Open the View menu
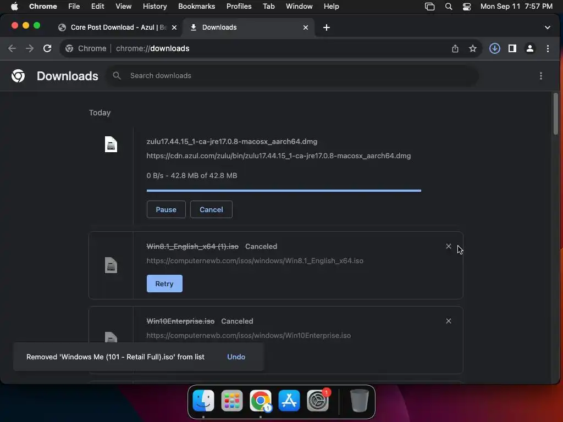Viewport: 563px width, 422px height. pos(123,6)
